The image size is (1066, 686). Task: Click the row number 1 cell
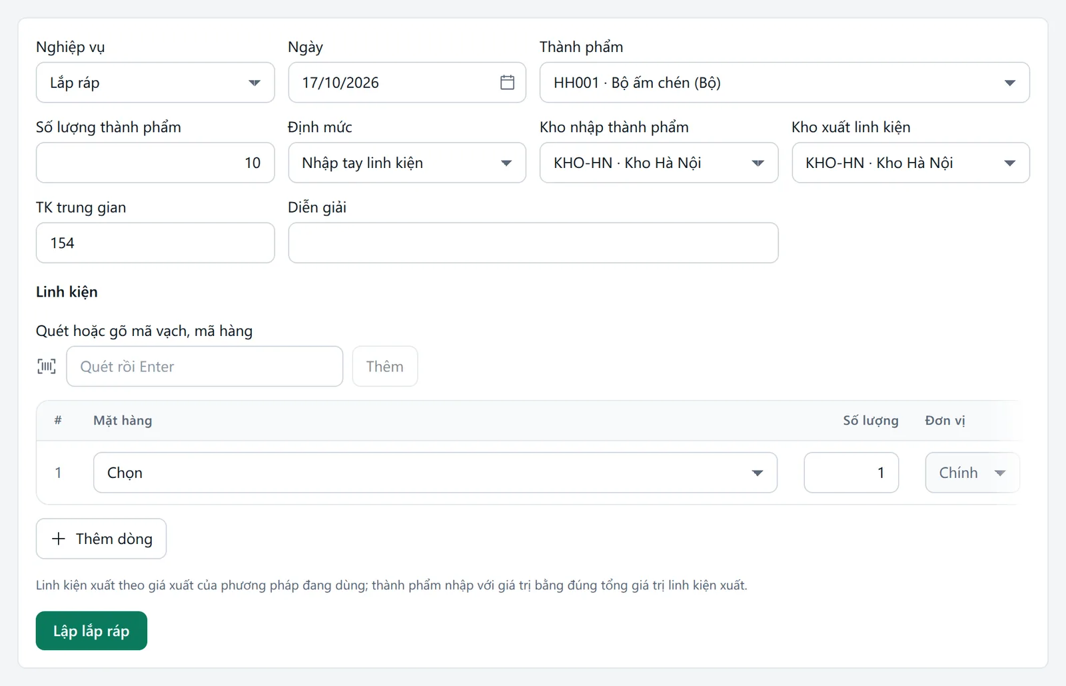click(58, 473)
